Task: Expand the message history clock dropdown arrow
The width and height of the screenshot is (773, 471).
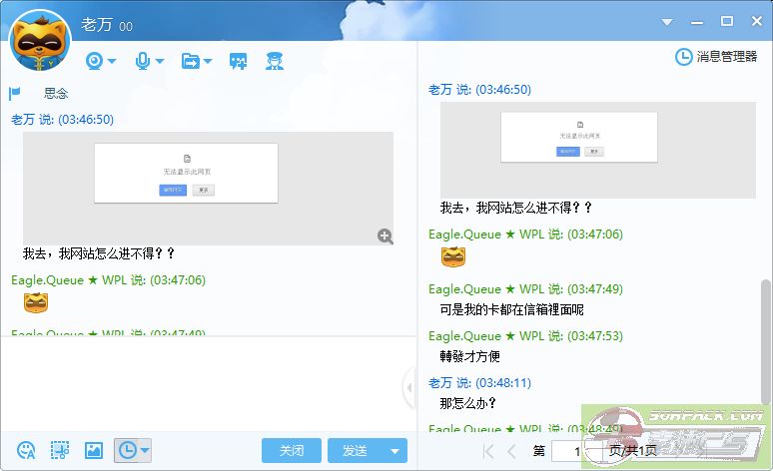Action: click(x=145, y=450)
